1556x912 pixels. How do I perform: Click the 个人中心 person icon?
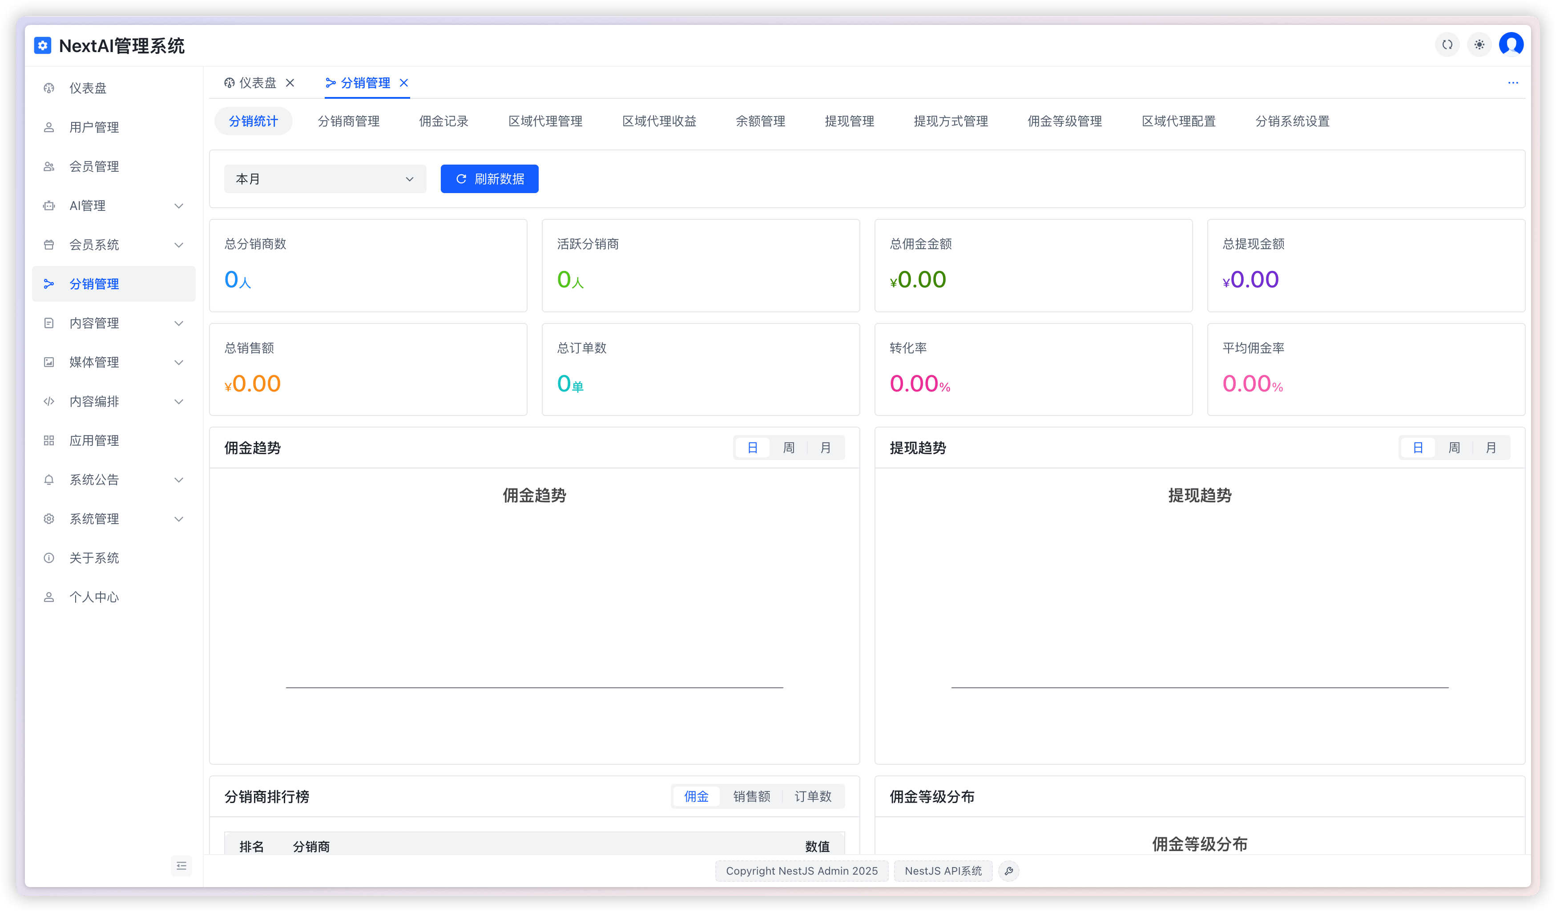[49, 597]
